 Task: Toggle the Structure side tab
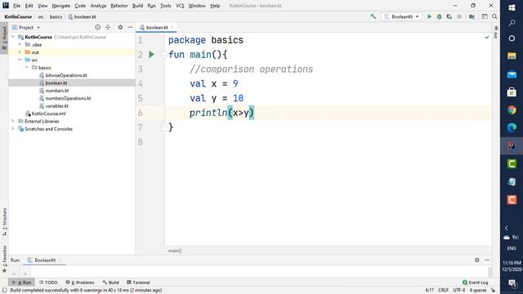pyautogui.click(x=4, y=221)
